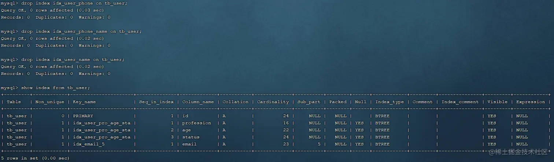554x162 pixels.
Task: Select the 'PRIMARY' key name cell
Action: pyautogui.click(x=83, y=116)
